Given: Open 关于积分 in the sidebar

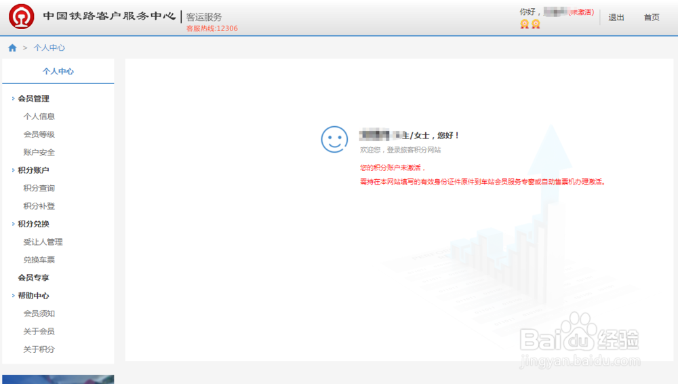Looking at the screenshot, I should point(39,349).
